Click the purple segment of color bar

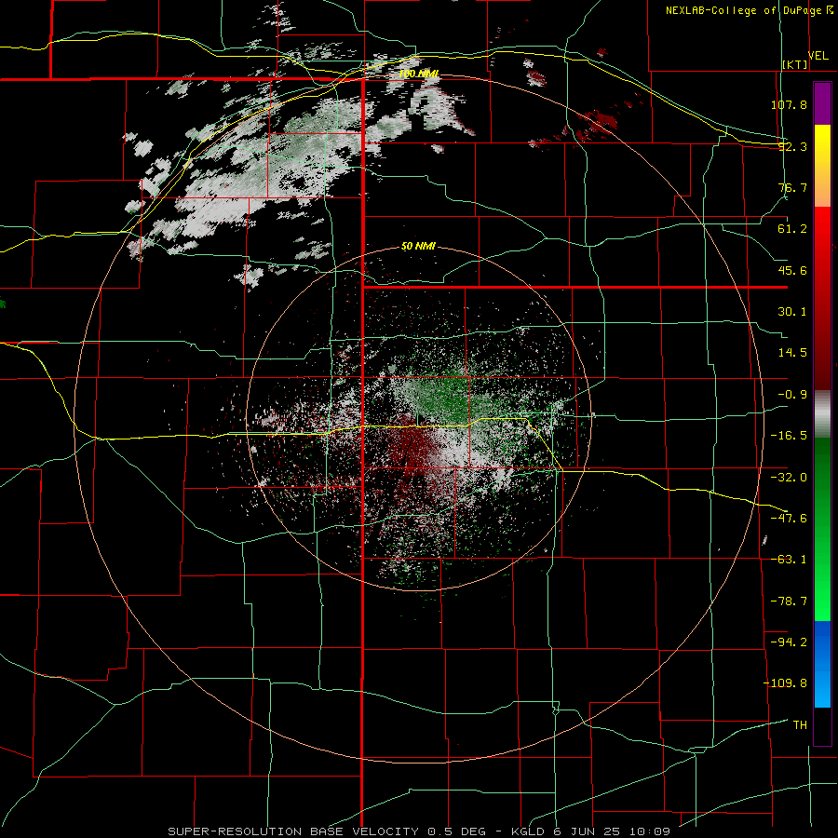[822, 104]
